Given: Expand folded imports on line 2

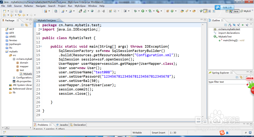Looking at the screenshot, I should coord(41,29).
